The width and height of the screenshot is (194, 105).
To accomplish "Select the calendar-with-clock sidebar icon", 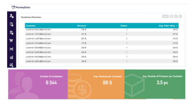I will [11, 33].
